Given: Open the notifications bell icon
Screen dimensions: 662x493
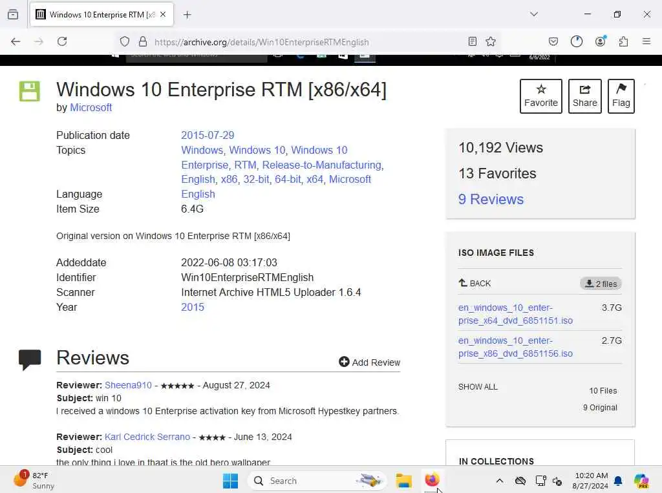Looking at the screenshot, I should click(618, 481).
